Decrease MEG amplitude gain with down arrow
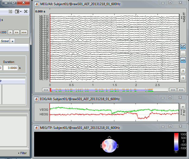This screenshot has height=159, width=189. pyautogui.click(x=183, y=78)
